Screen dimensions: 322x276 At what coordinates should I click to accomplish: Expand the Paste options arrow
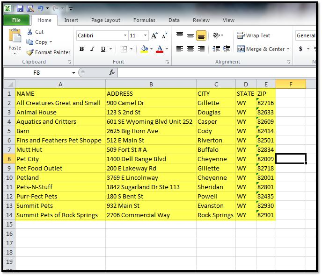pyautogui.click(x=15, y=54)
